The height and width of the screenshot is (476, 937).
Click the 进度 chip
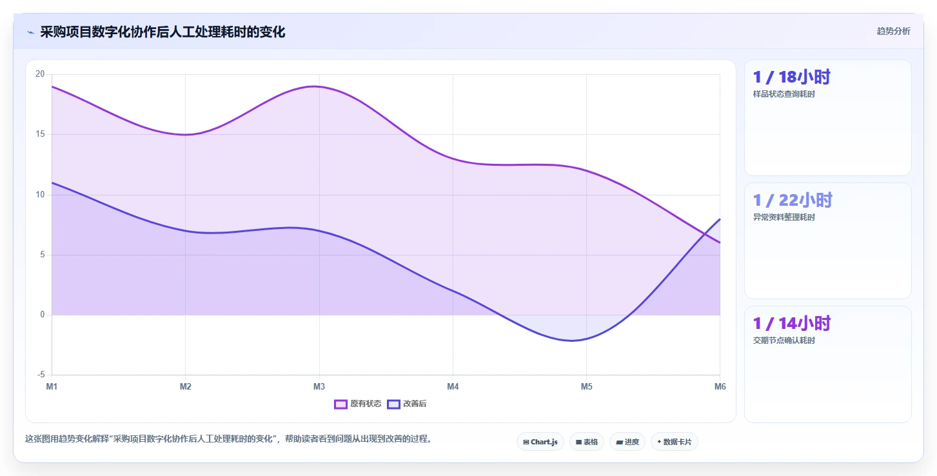click(627, 442)
